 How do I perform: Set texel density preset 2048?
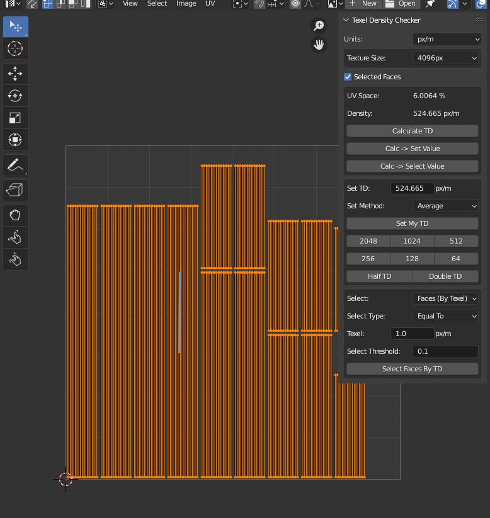point(368,241)
